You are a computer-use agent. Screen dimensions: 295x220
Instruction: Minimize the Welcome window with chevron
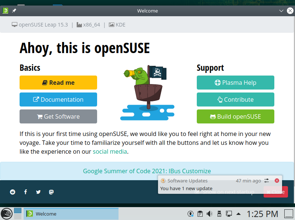coord(281,11)
